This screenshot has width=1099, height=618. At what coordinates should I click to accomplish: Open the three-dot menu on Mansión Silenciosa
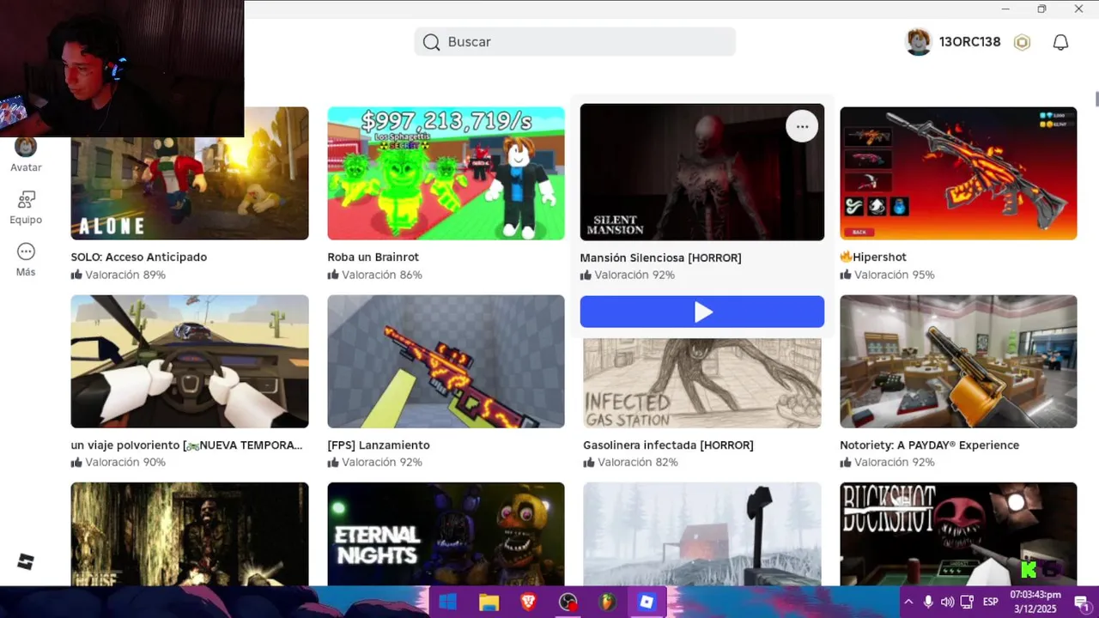click(802, 126)
